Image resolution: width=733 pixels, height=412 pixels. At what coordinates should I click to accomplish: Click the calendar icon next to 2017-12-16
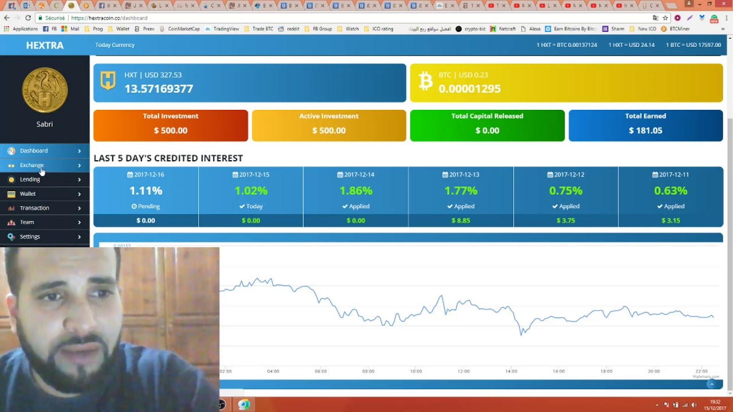(130, 175)
